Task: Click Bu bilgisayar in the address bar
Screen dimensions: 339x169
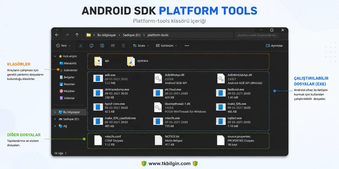Action: [x=107, y=35]
